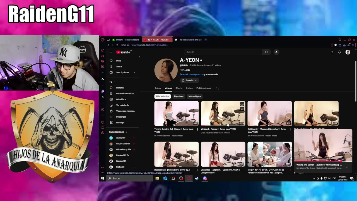Open Twitch in the Opera sidebar

[103, 92]
